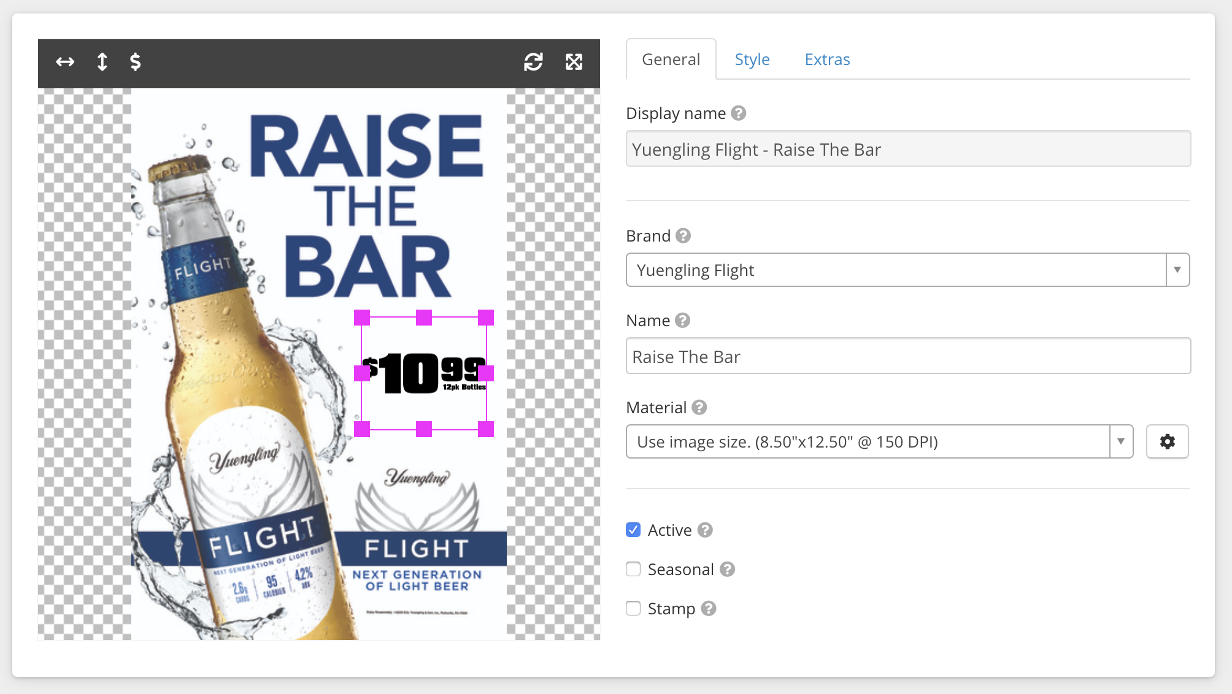This screenshot has width=1232, height=694.
Task: Switch to the Extras tab
Action: point(827,59)
